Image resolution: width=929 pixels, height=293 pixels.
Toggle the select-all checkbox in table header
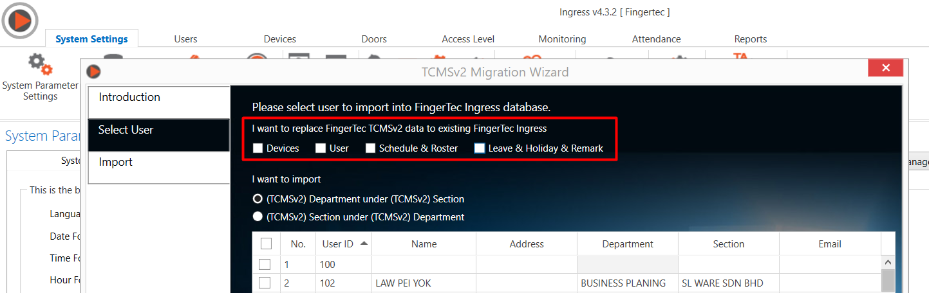[x=266, y=244]
